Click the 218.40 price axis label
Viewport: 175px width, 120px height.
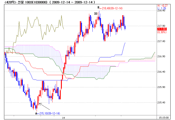[162, 11]
